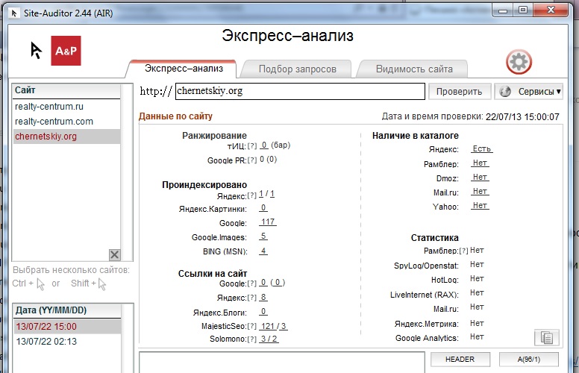
Task: Click the LiveInternet (RAX) Нет value
Action: pyautogui.click(x=477, y=293)
